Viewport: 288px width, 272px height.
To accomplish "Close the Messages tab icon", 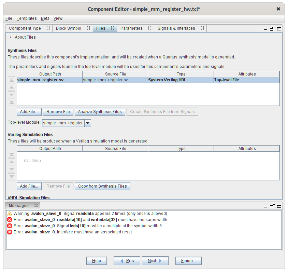I will tap(35, 206).
